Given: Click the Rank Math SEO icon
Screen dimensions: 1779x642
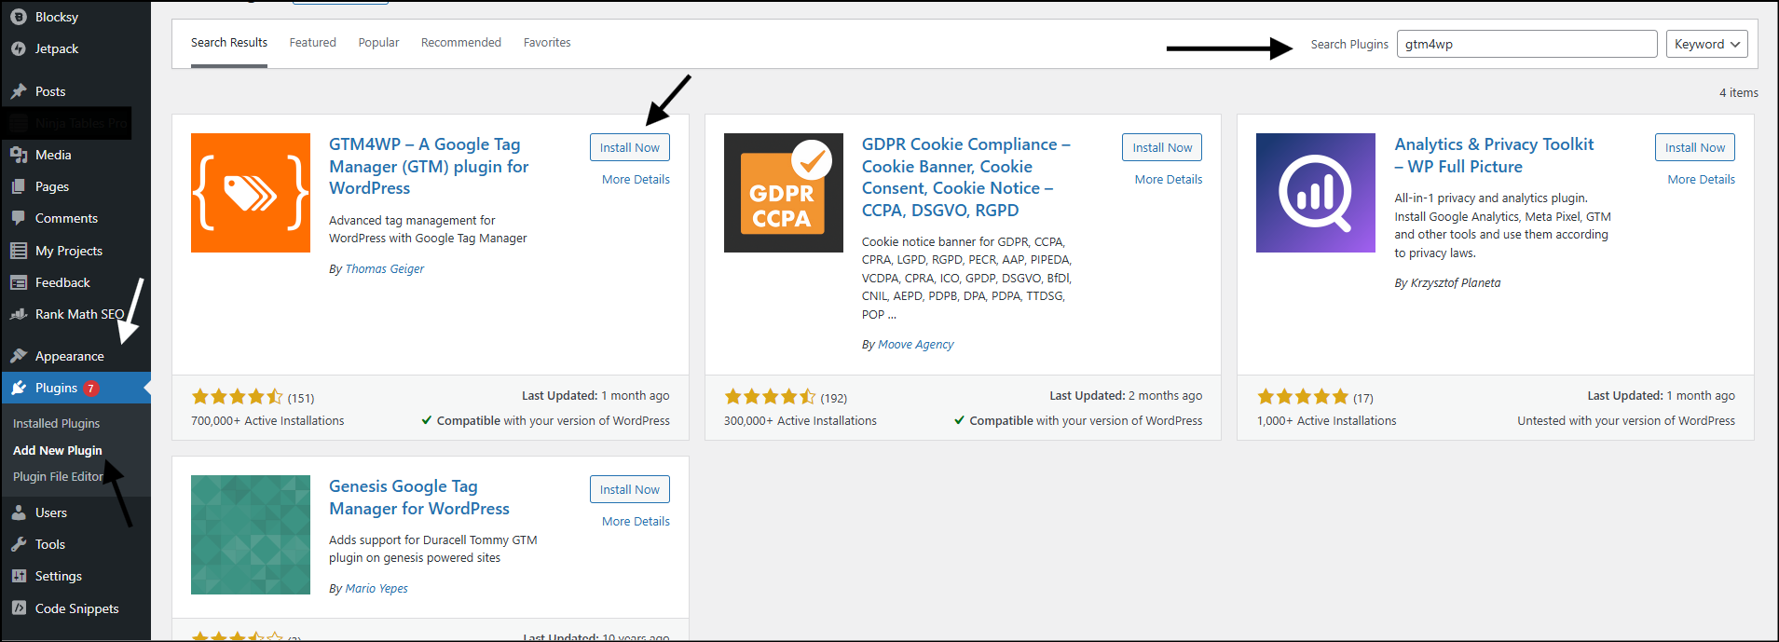Looking at the screenshot, I should tap(19, 314).
